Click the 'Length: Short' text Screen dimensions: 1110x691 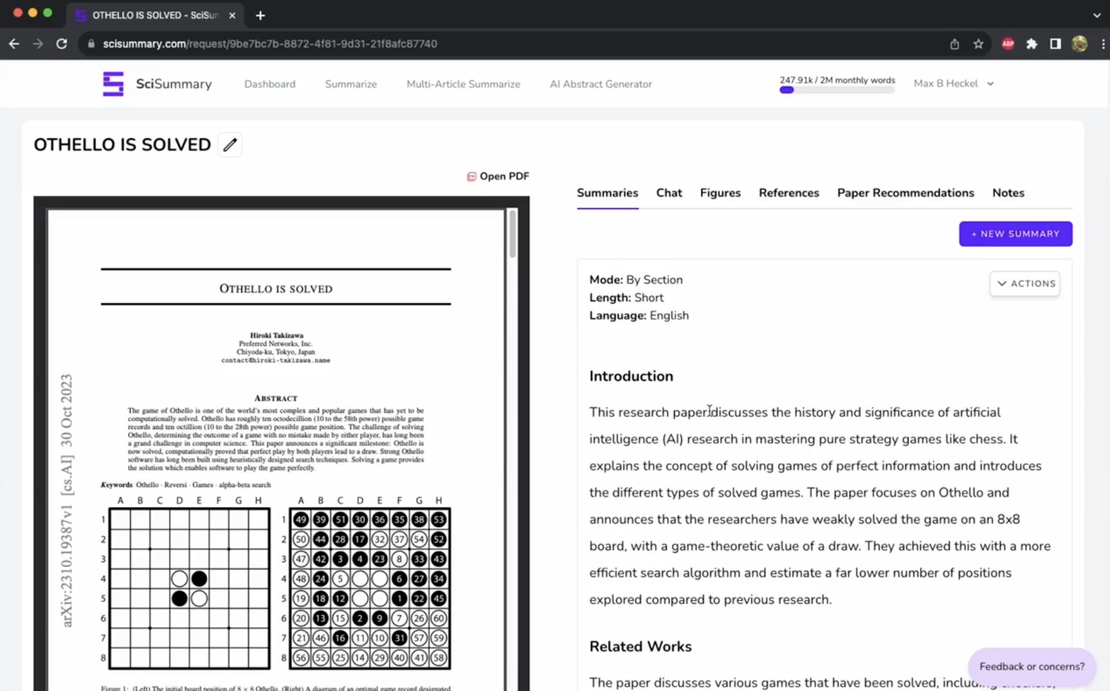tap(626, 298)
